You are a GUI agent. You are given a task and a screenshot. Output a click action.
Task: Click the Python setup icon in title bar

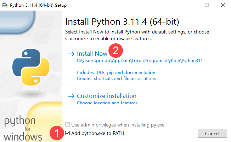pyautogui.click(x=5, y=5)
